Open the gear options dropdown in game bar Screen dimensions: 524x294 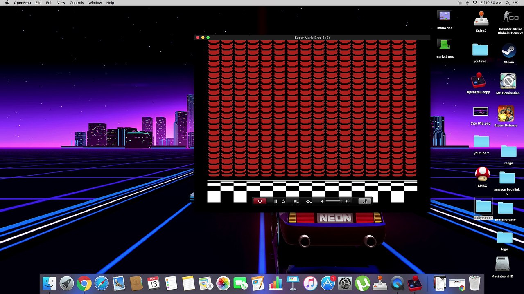click(x=309, y=201)
